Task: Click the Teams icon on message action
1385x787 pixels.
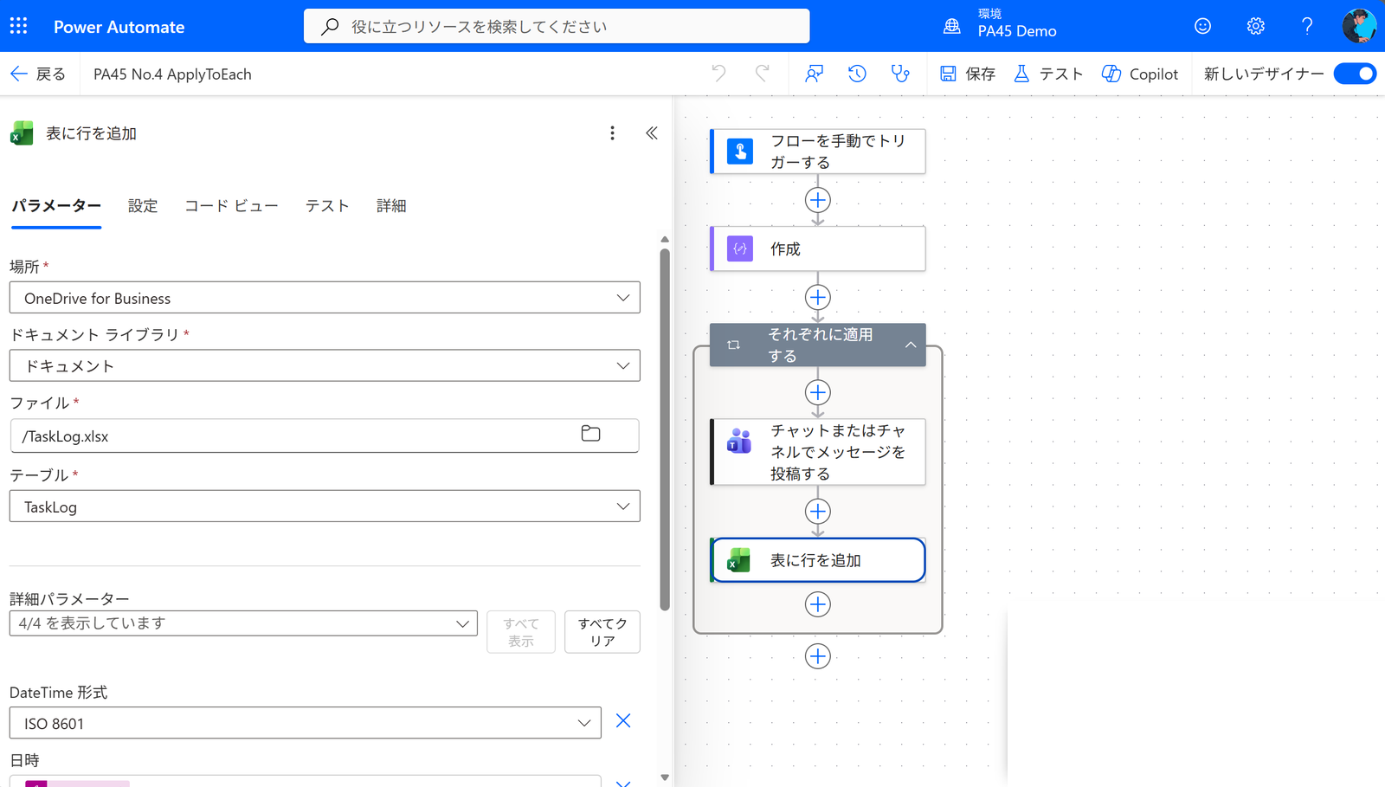Action: click(739, 442)
